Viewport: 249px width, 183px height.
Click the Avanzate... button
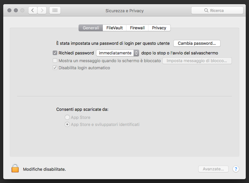tap(213, 169)
